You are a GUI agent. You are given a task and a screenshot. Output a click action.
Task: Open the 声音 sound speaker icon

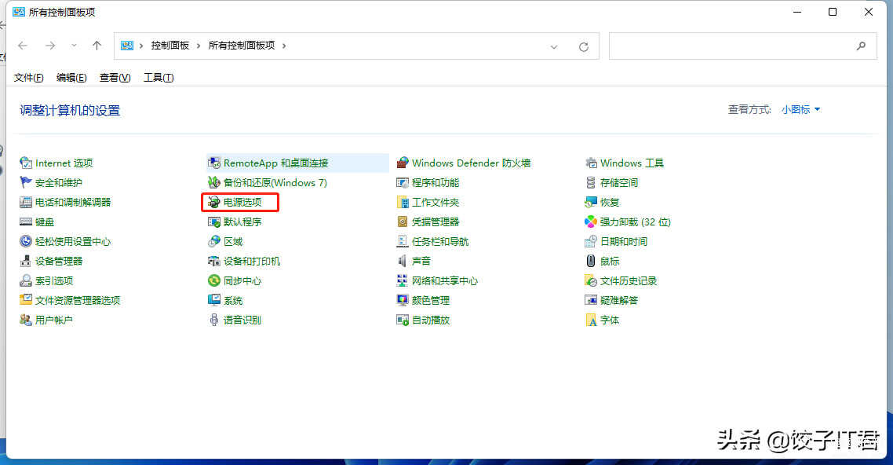403,261
